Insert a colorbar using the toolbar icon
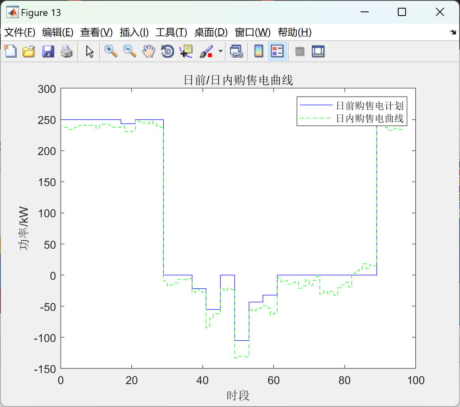Screen dimensions: 460x407 point(259,51)
